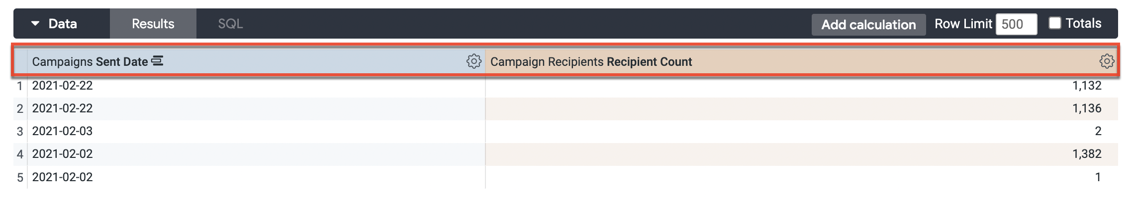Select the 2021-02-03 date cell
Image resolution: width=1135 pixels, height=199 pixels.
click(62, 131)
